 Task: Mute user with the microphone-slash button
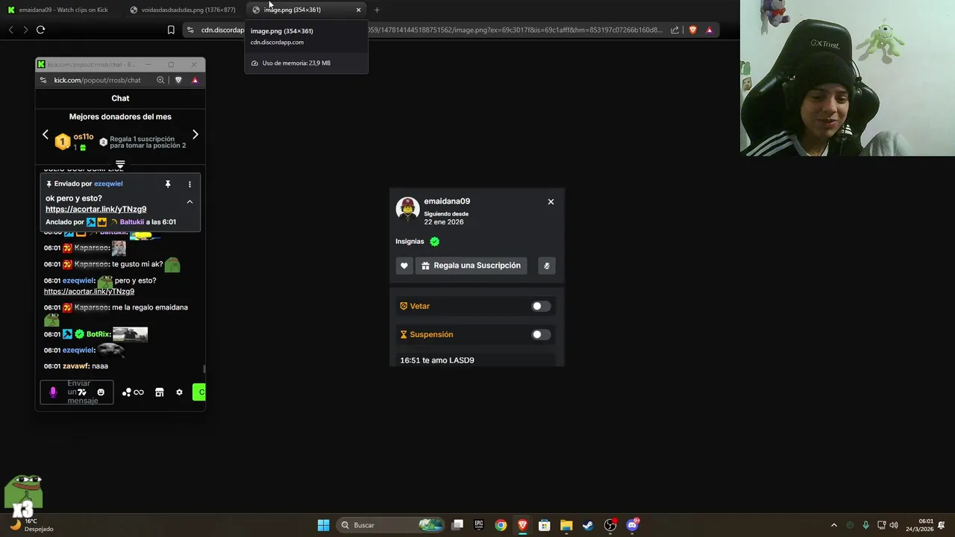pos(547,266)
